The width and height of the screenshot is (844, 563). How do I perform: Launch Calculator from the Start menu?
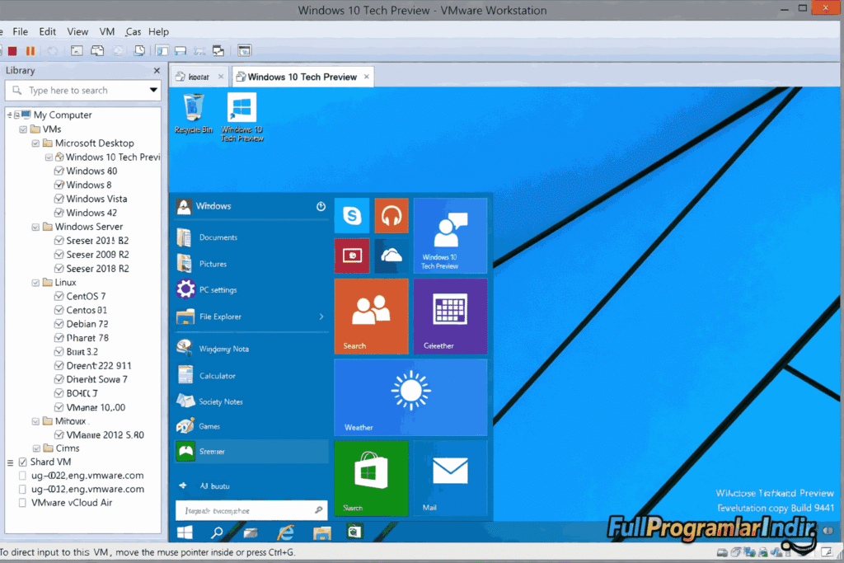click(216, 375)
